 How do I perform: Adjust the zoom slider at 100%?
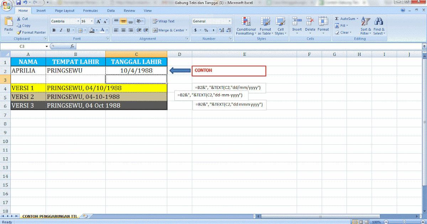pos(404,222)
